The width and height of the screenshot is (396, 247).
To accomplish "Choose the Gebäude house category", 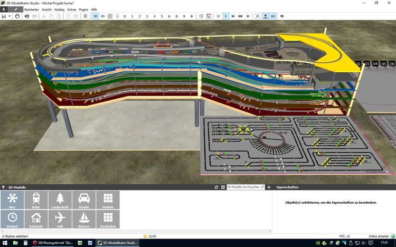I will pyautogui.click(x=36, y=219).
